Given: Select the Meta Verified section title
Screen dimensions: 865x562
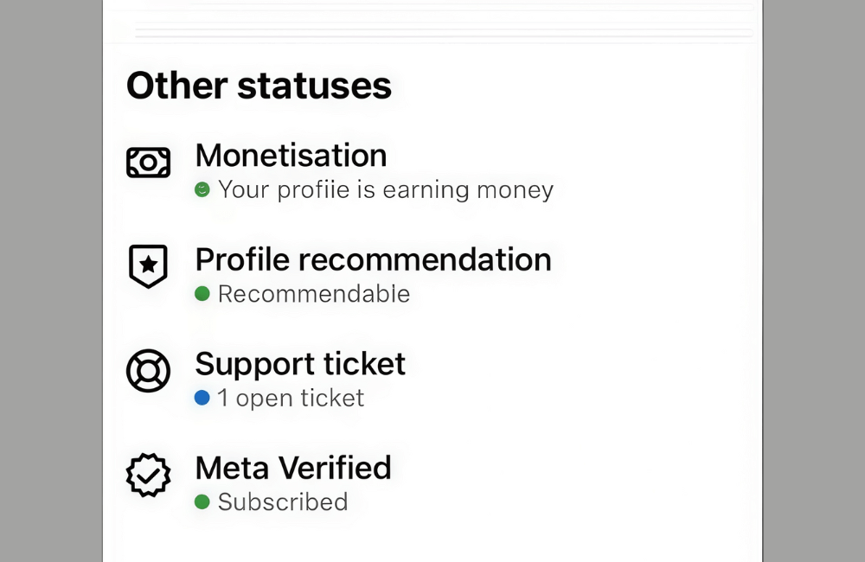Looking at the screenshot, I should click(x=293, y=468).
